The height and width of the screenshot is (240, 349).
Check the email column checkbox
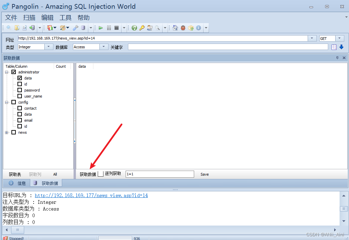(x=19, y=120)
